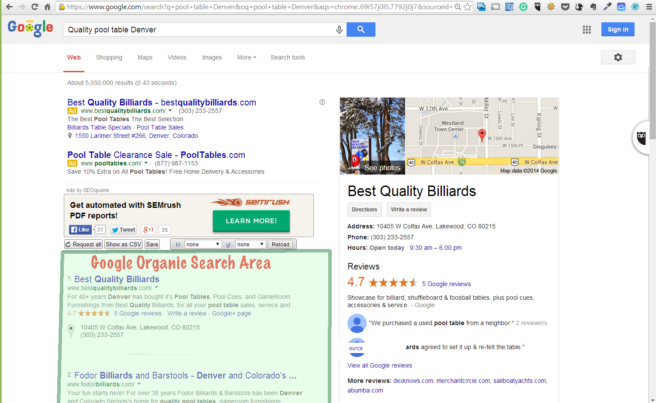
Task: Open the hl language dropdown
Action: (x=203, y=244)
